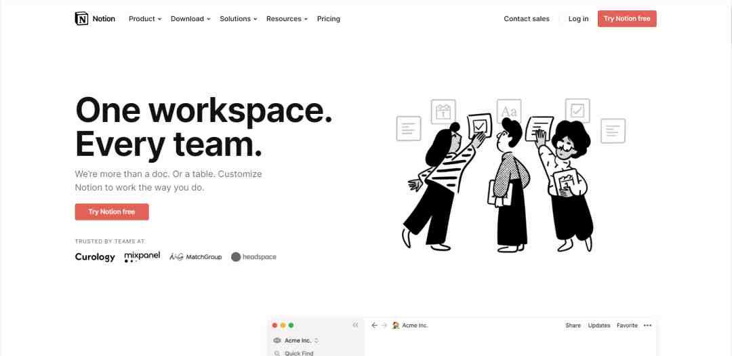Open the Product dropdown menu
Image resolution: width=732 pixels, height=356 pixels.
[x=145, y=19]
